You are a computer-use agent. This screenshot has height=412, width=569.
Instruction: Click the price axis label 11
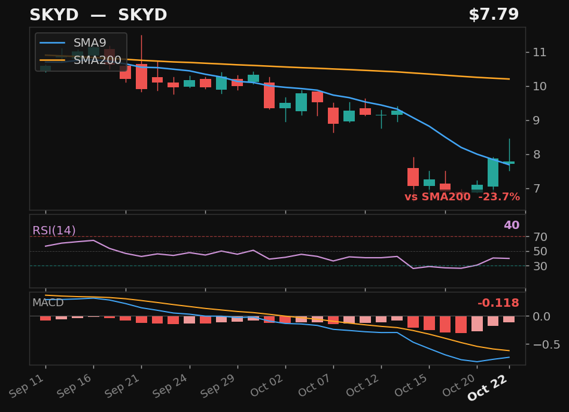click(539, 52)
